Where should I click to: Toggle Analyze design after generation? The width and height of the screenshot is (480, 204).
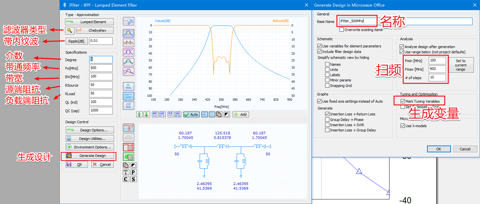tap(402, 47)
